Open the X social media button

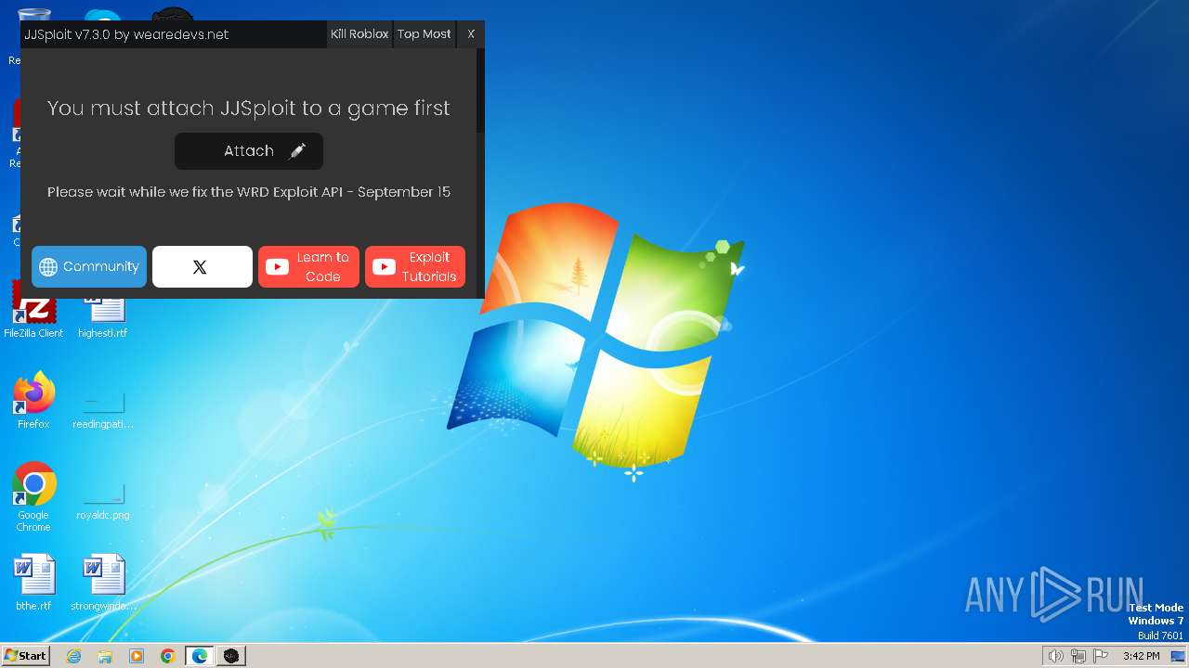coord(203,266)
